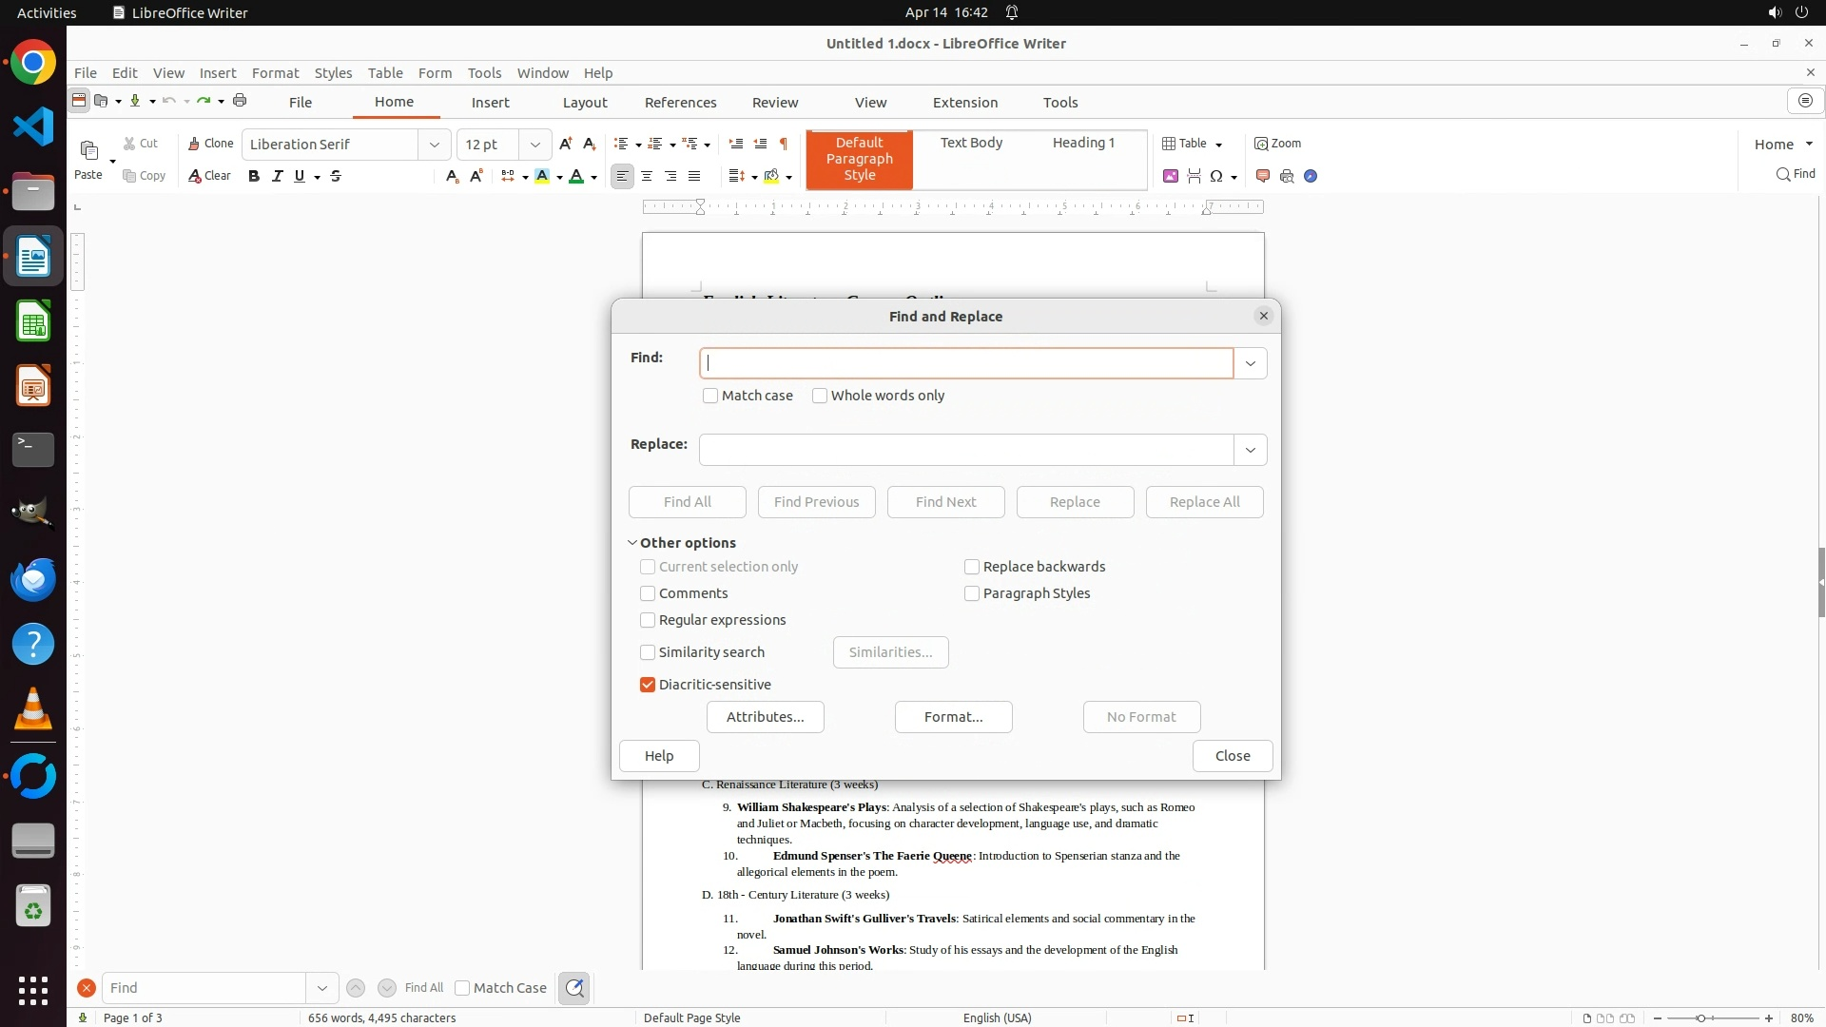Toggle formatting marks pilcrow icon
1826x1027 pixels.
(x=784, y=144)
